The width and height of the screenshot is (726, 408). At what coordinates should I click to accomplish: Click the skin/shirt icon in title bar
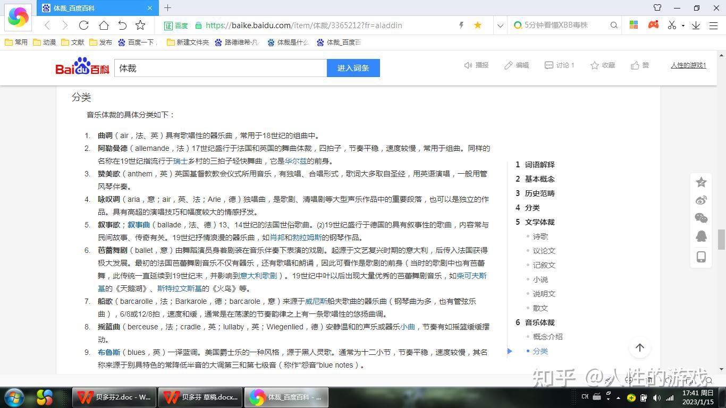tap(657, 8)
